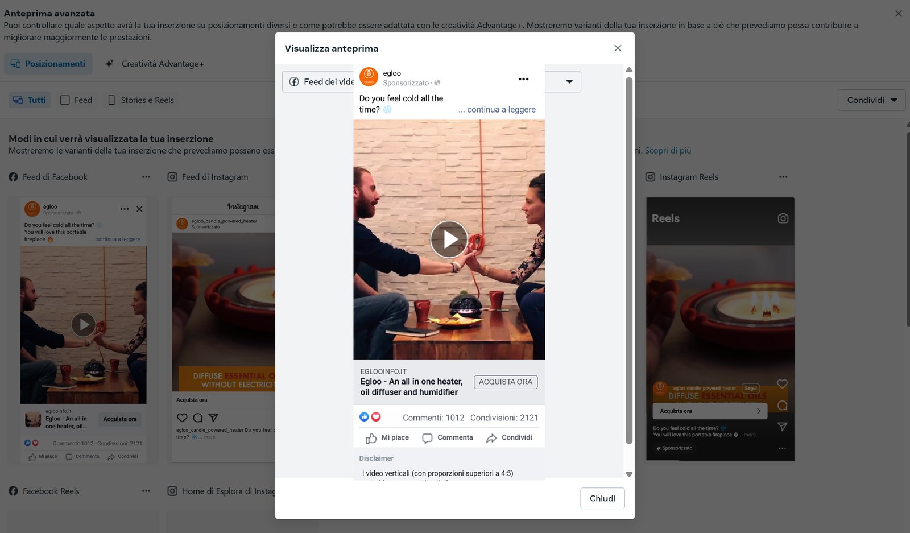Click the heart icon in the Reels preview

[x=782, y=384]
